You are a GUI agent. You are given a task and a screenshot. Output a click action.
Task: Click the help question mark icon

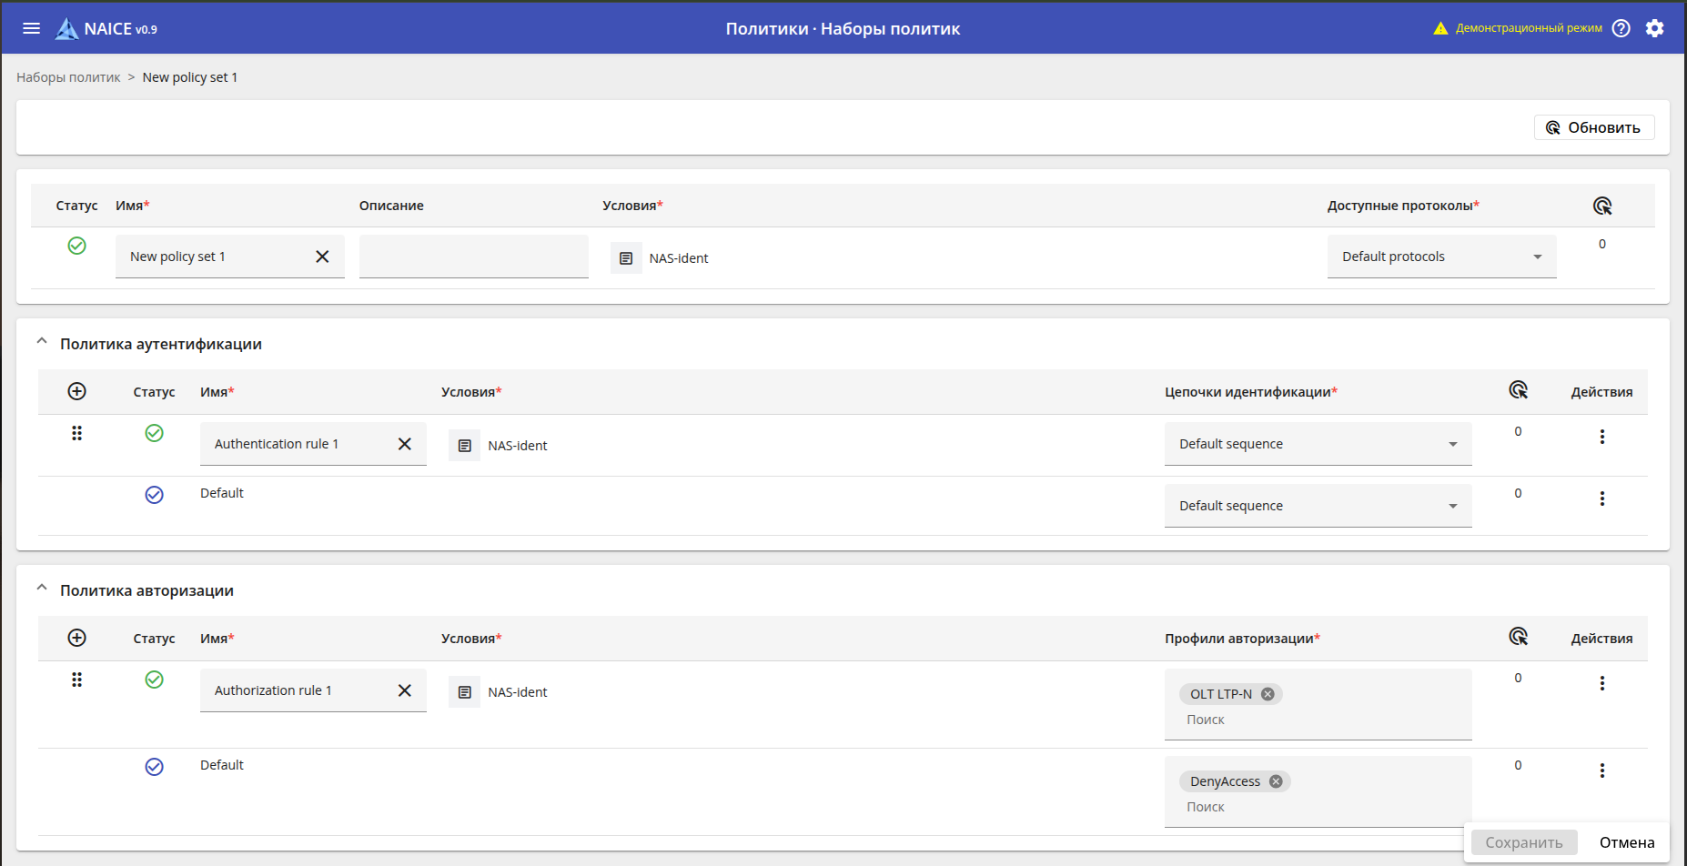click(1621, 28)
